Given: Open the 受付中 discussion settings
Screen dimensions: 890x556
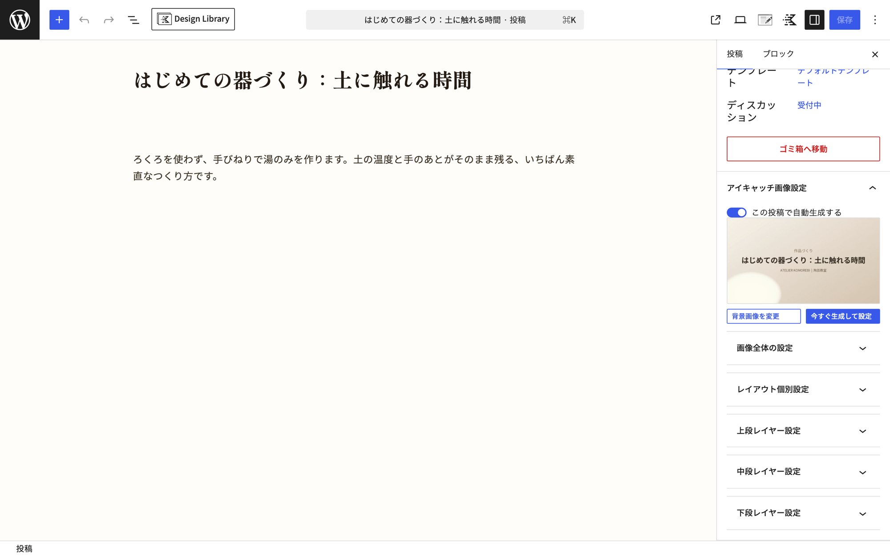Looking at the screenshot, I should click(809, 105).
